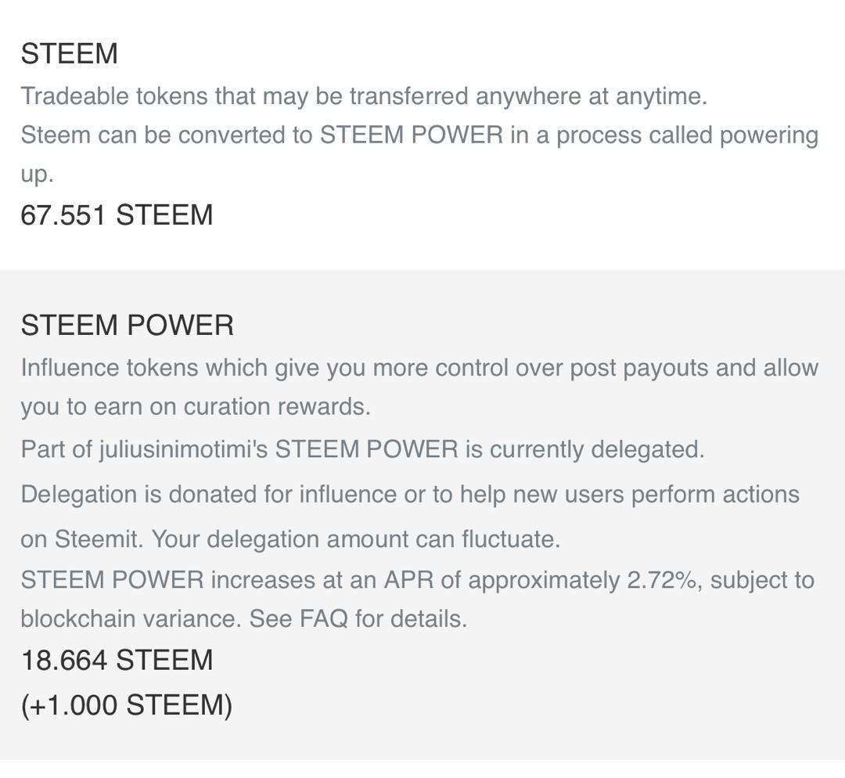Click 'STEEM POWER' inside the powering up sentence
Screen dimensions: 845x778
(412, 135)
